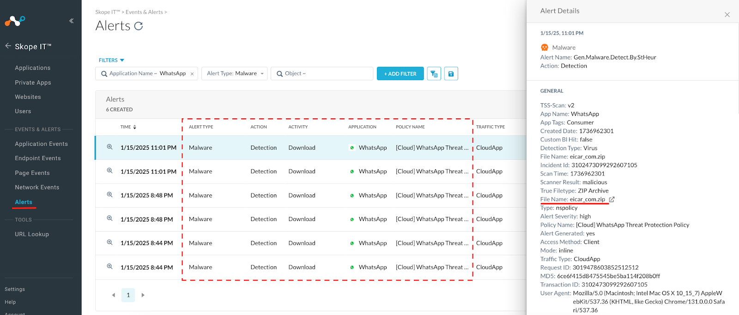
Task: Click the Events & Alerts breadcrumb link
Action: click(x=144, y=12)
